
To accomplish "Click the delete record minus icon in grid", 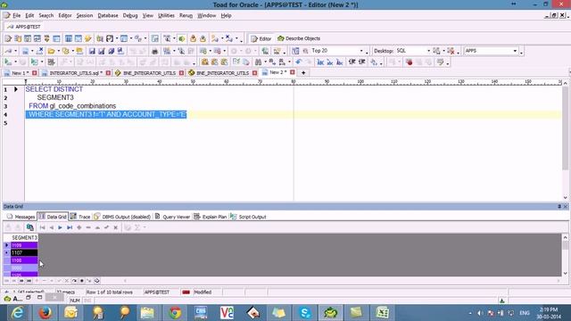I will [88, 227].
